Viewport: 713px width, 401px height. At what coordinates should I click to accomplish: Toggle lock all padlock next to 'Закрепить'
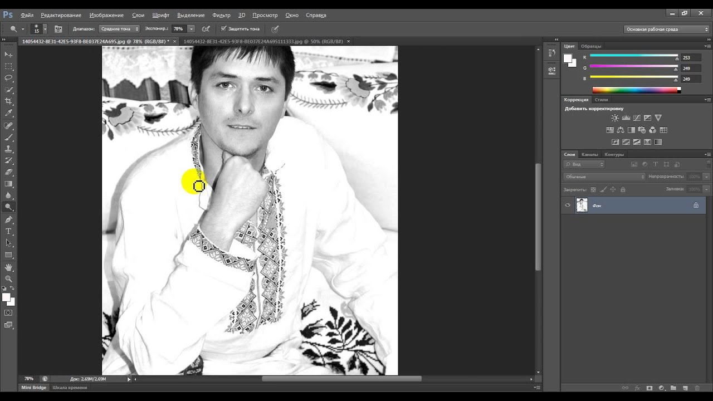(623, 189)
